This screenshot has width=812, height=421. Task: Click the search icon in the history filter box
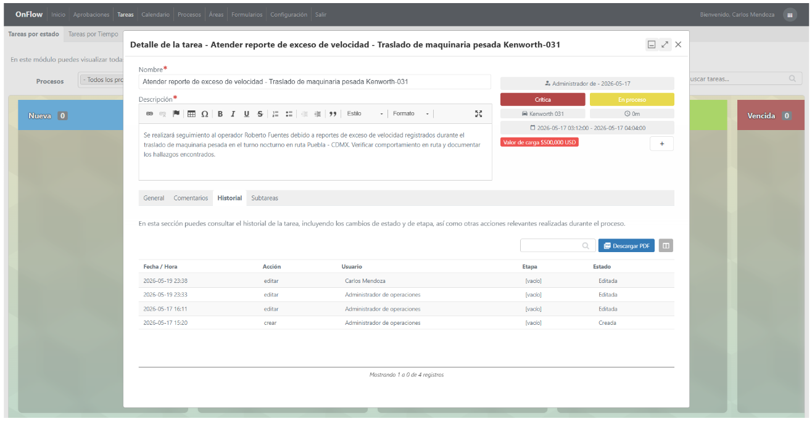(x=586, y=246)
